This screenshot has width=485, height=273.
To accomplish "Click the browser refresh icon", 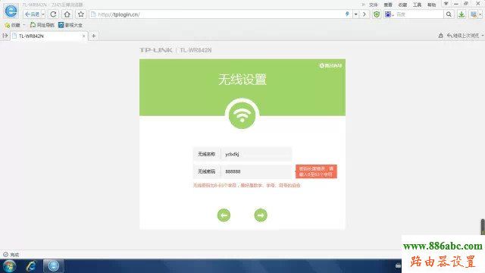I will tap(53, 14).
